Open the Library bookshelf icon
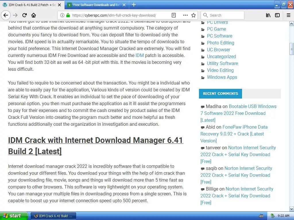 tap(268, 15)
